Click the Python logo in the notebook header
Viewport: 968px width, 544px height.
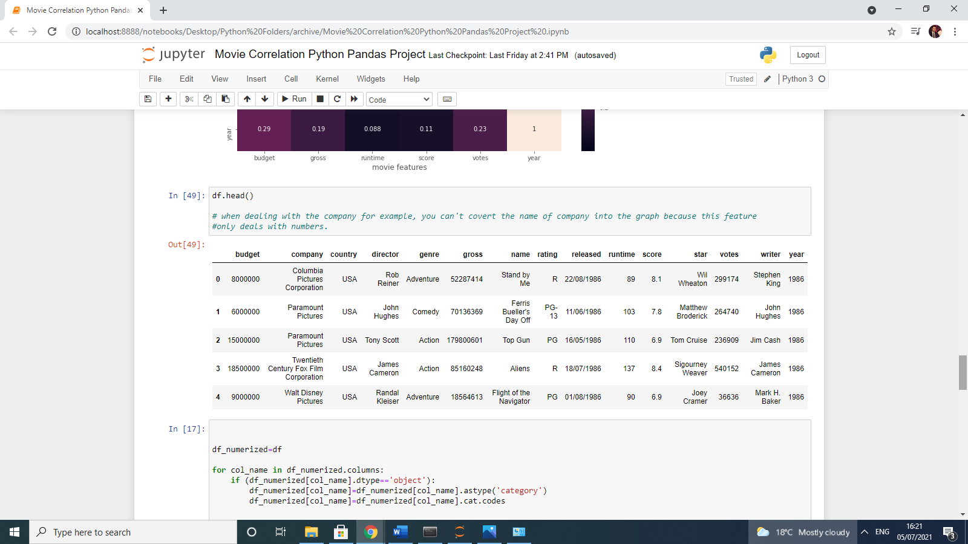[768, 54]
